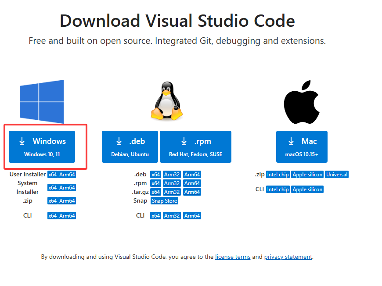Download the .deb package for Debian, Ubuntu
The image size is (382, 286).
coord(130,147)
